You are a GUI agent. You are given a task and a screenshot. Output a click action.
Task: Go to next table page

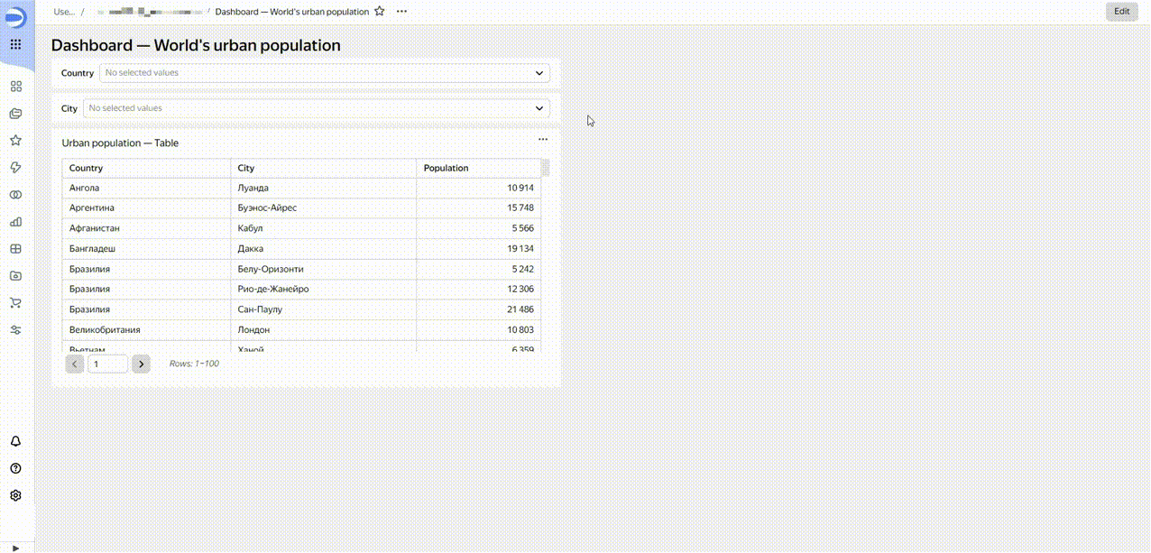(x=141, y=364)
